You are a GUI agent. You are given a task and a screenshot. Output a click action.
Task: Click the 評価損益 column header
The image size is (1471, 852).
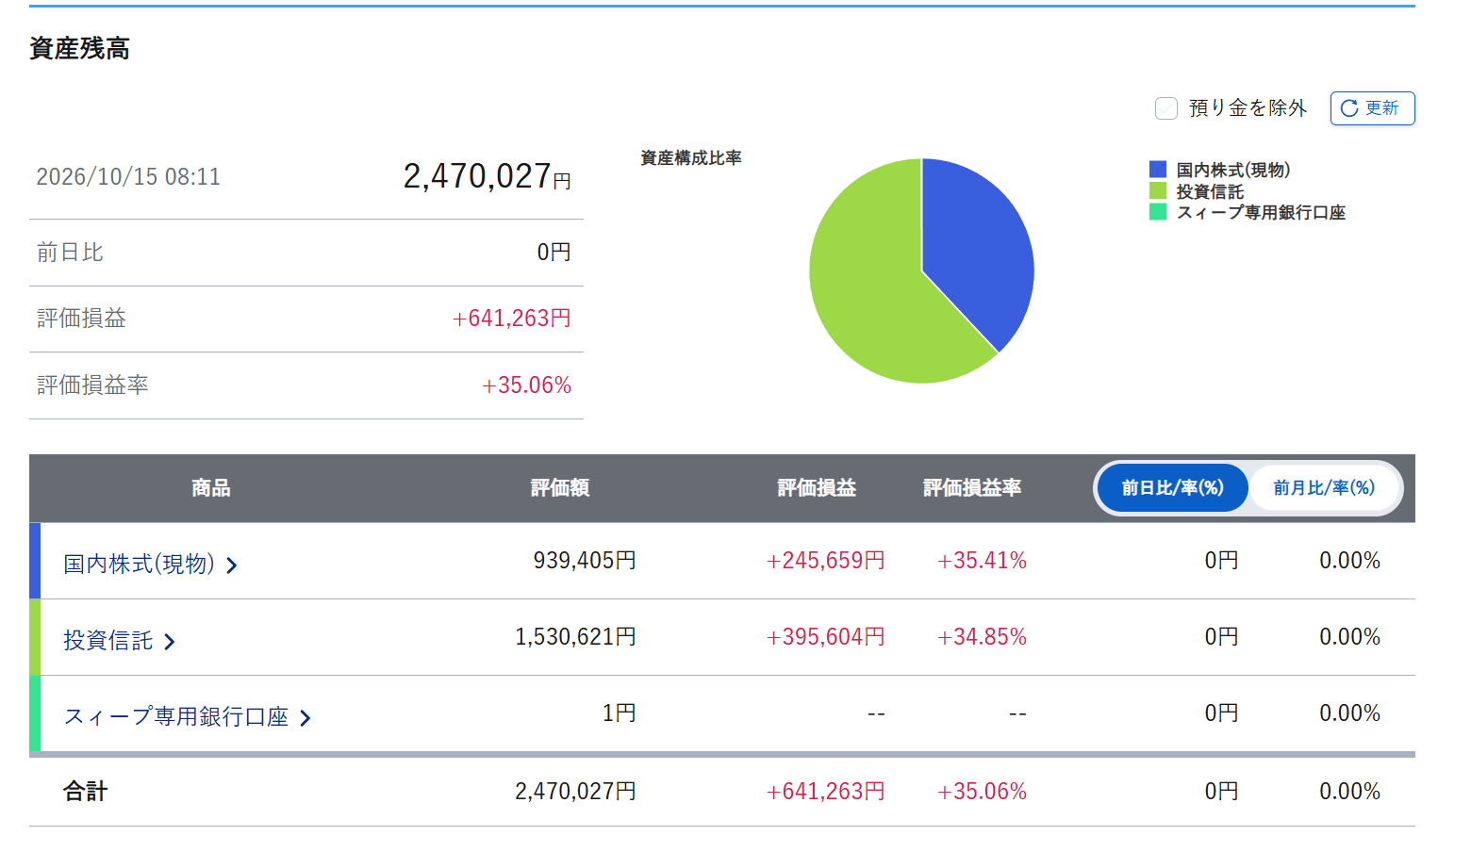click(x=817, y=488)
